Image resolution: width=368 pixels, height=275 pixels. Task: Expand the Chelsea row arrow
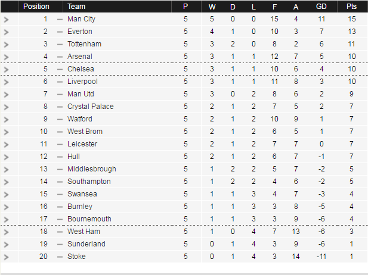tap(6, 69)
